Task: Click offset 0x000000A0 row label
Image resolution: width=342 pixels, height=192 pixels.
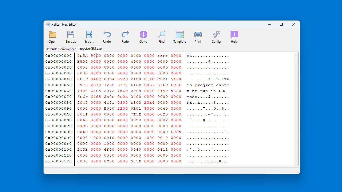Action: [x=59, y=114]
